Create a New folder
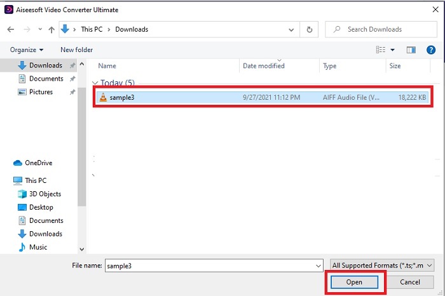The image size is (445, 296). tap(77, 50)
